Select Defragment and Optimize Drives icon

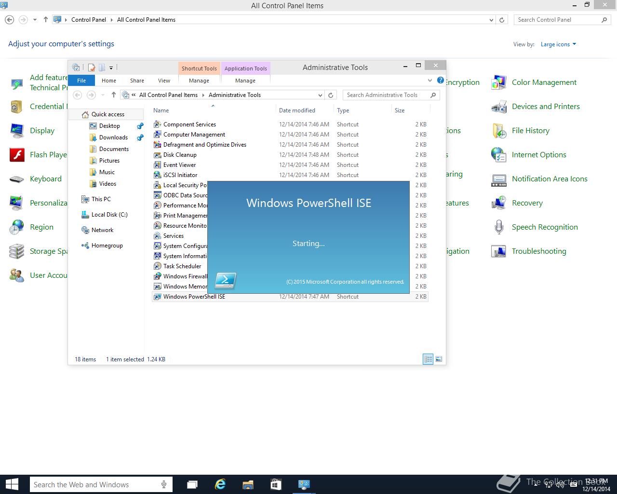click(x=157, y=145)
